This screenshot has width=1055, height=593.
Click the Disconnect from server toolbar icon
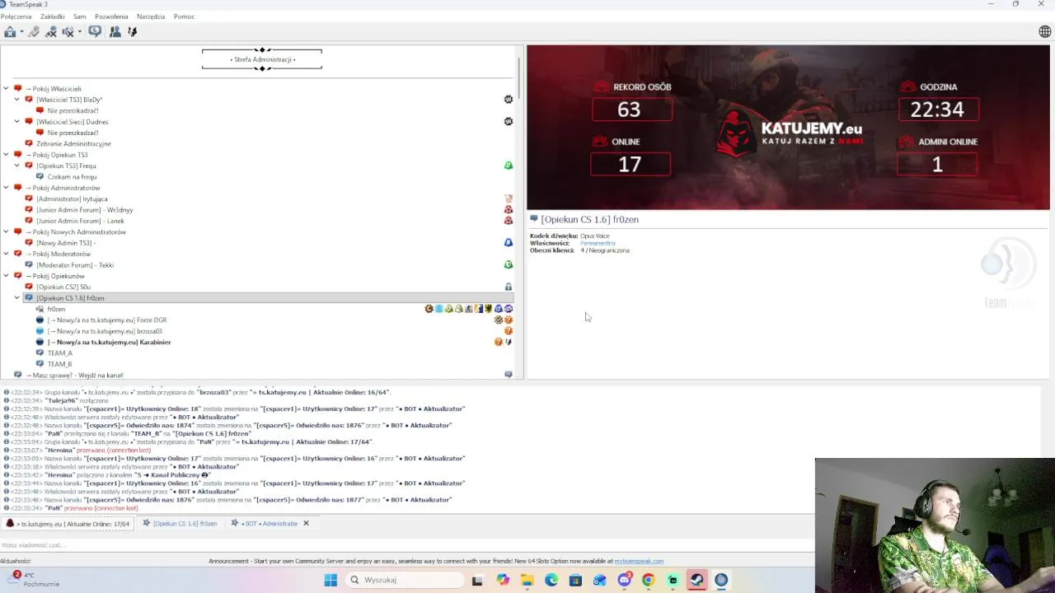pos(34,32)
